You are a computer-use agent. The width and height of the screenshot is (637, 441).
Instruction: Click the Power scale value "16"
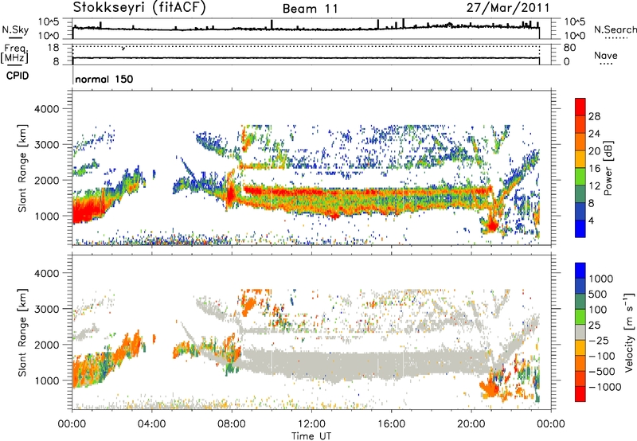click(594, 169)
